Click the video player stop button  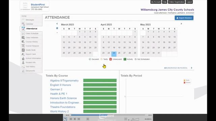(x=75, y=119)
